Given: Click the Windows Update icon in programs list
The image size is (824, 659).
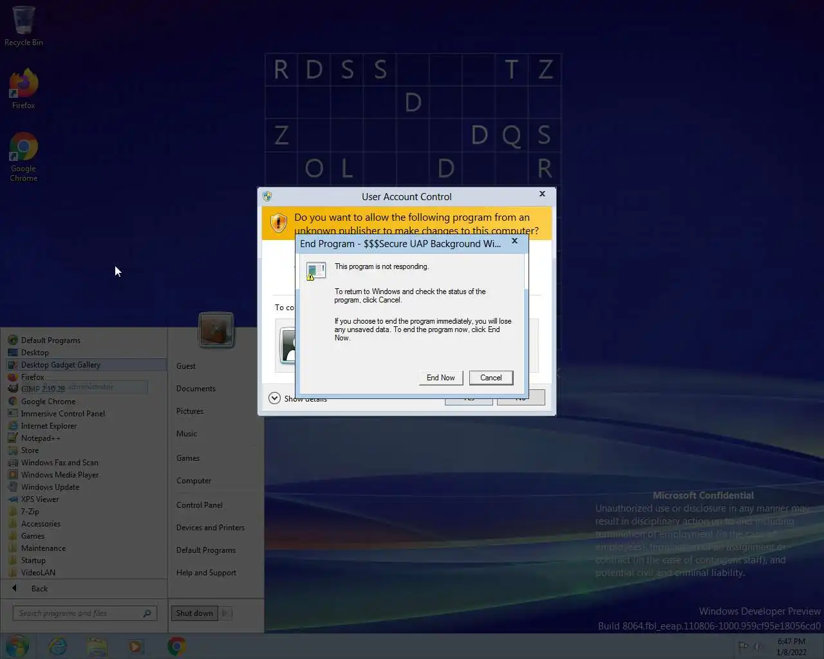Looking at the screenshot, I should pyautogui.click(x=12, y=487).
